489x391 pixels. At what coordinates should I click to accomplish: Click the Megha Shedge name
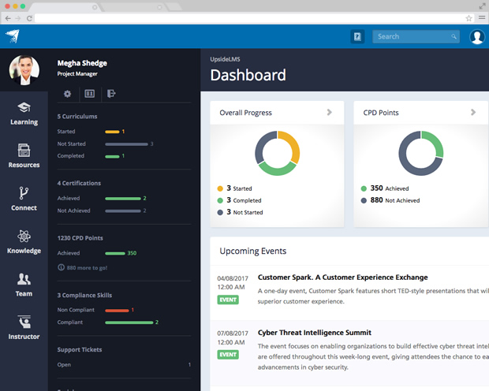click(82, 63)
